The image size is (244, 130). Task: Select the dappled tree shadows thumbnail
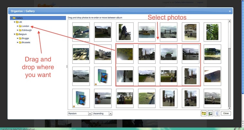click(x=81, y=54)
